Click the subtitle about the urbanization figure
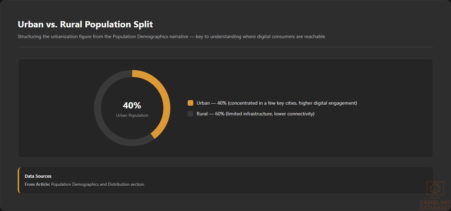The height and width of the screenshot is (211, 451). [x=171, y=36]
